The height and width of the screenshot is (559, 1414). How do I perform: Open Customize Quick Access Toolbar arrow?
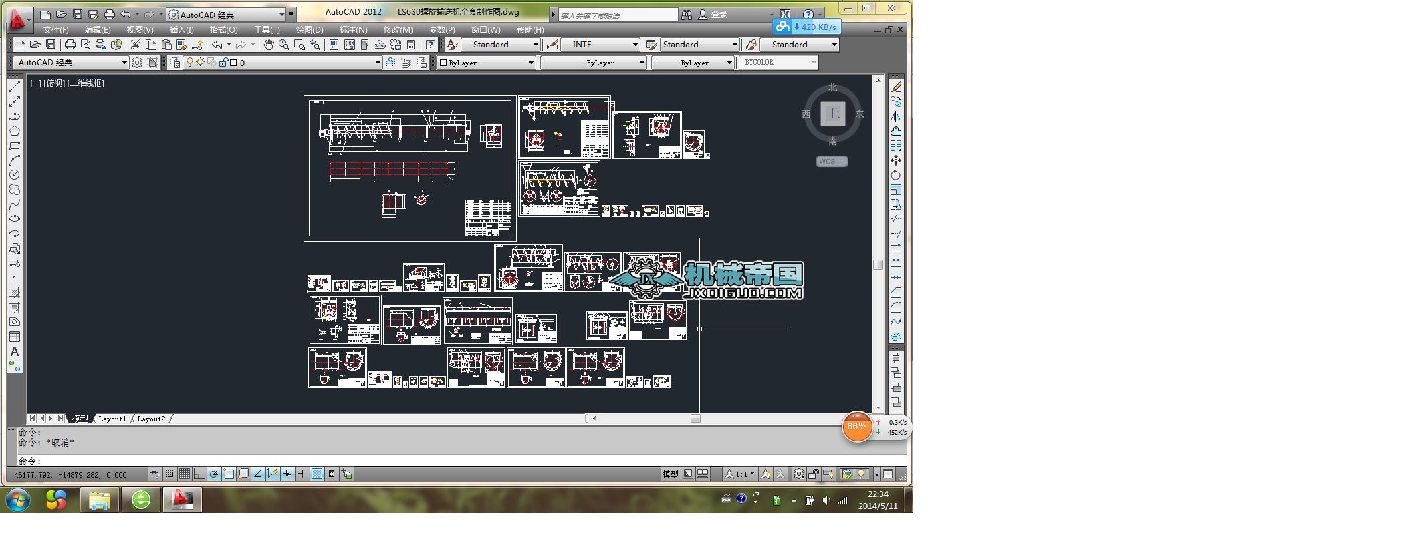[291, 15]
